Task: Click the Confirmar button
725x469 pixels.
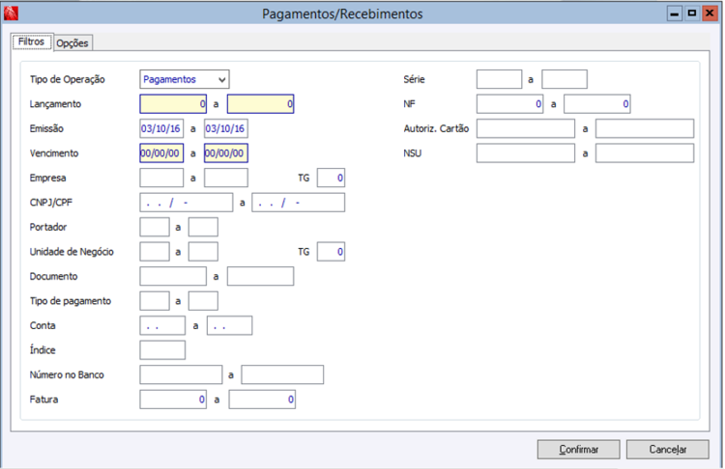Action: point(578,449)
